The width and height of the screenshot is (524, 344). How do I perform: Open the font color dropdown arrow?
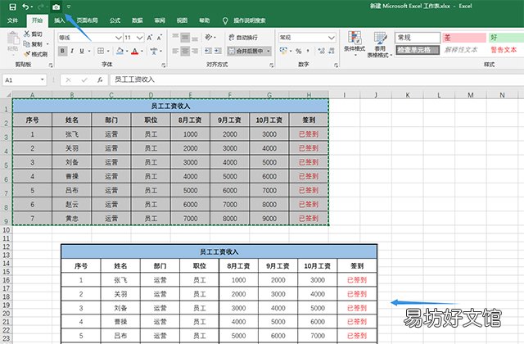click(142, 51)
